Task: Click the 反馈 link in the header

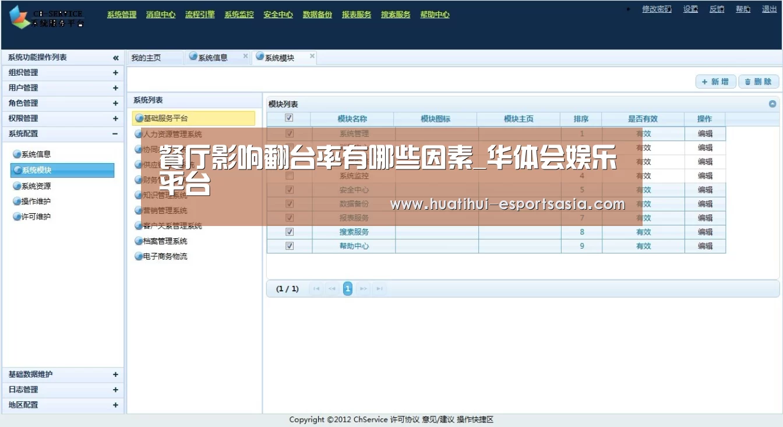Action: (x=717, y=9)
